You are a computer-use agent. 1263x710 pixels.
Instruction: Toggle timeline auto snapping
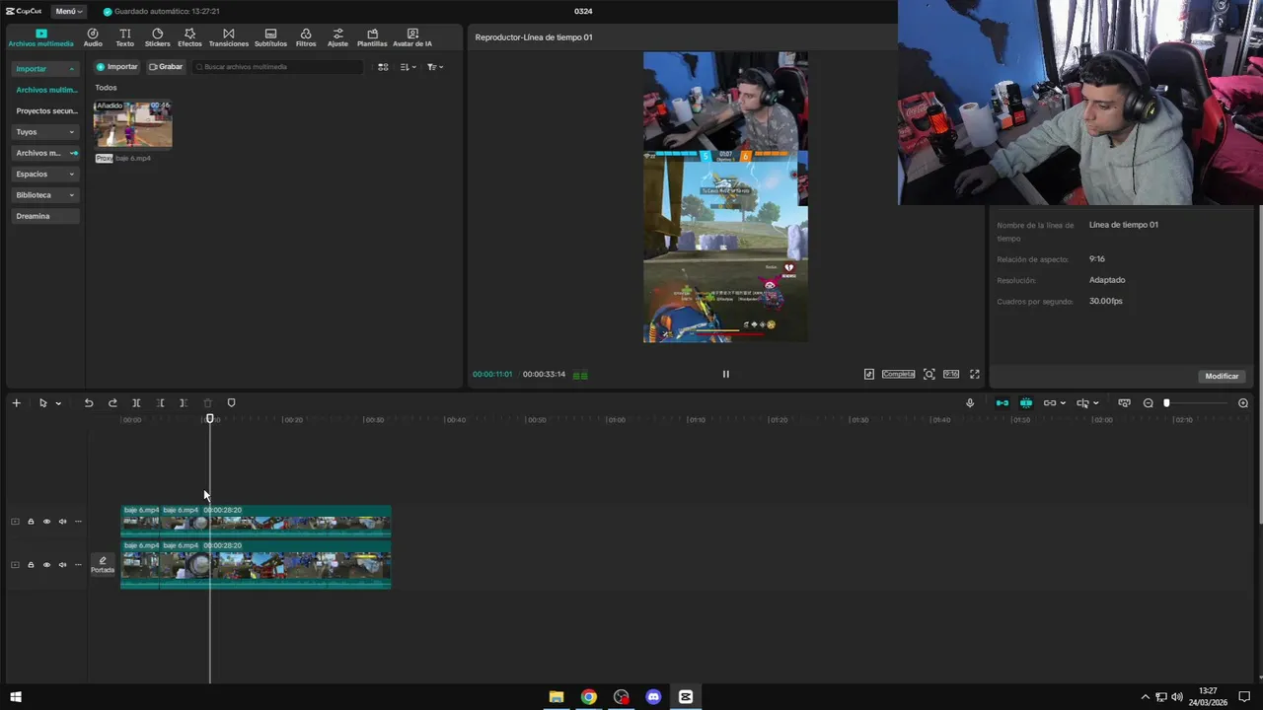(x=1026, y=402)
